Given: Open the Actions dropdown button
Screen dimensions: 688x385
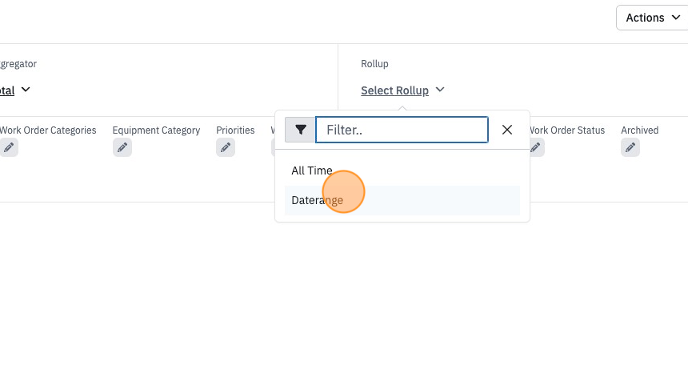Looking at the screenshot, I should (652, 18).
